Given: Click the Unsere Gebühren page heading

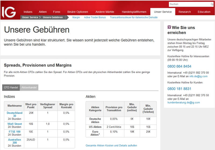Looking at the screenshot, I should click(x=37, y=30).
